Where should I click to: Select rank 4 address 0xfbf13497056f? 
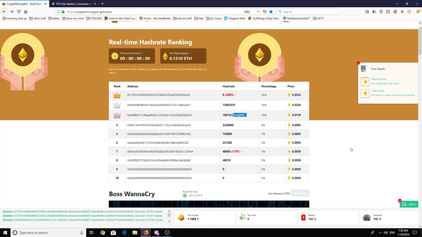click(x=159, y=125)
